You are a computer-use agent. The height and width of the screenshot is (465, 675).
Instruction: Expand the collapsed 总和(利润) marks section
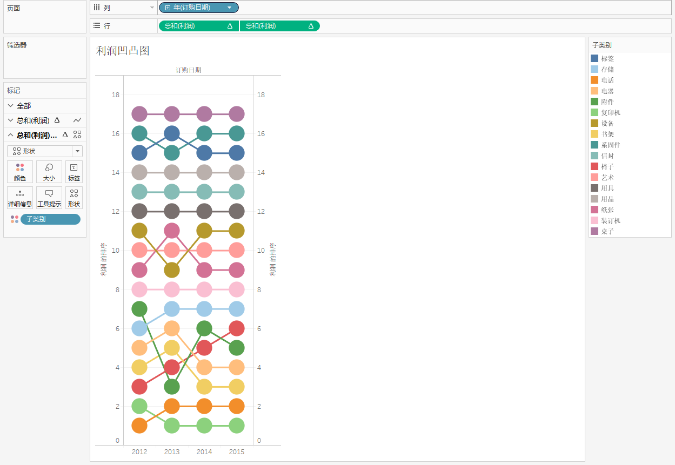(x=11, y=120)
